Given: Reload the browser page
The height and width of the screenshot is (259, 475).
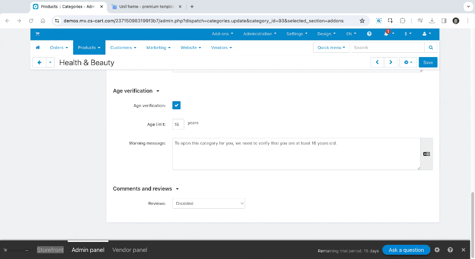Looking at the screenshot, I should pos(31,20).
